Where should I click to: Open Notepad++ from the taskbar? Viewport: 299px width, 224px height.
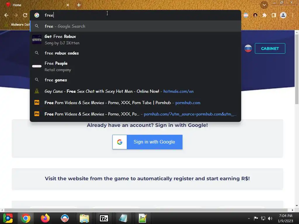click(x=142, y=218)
